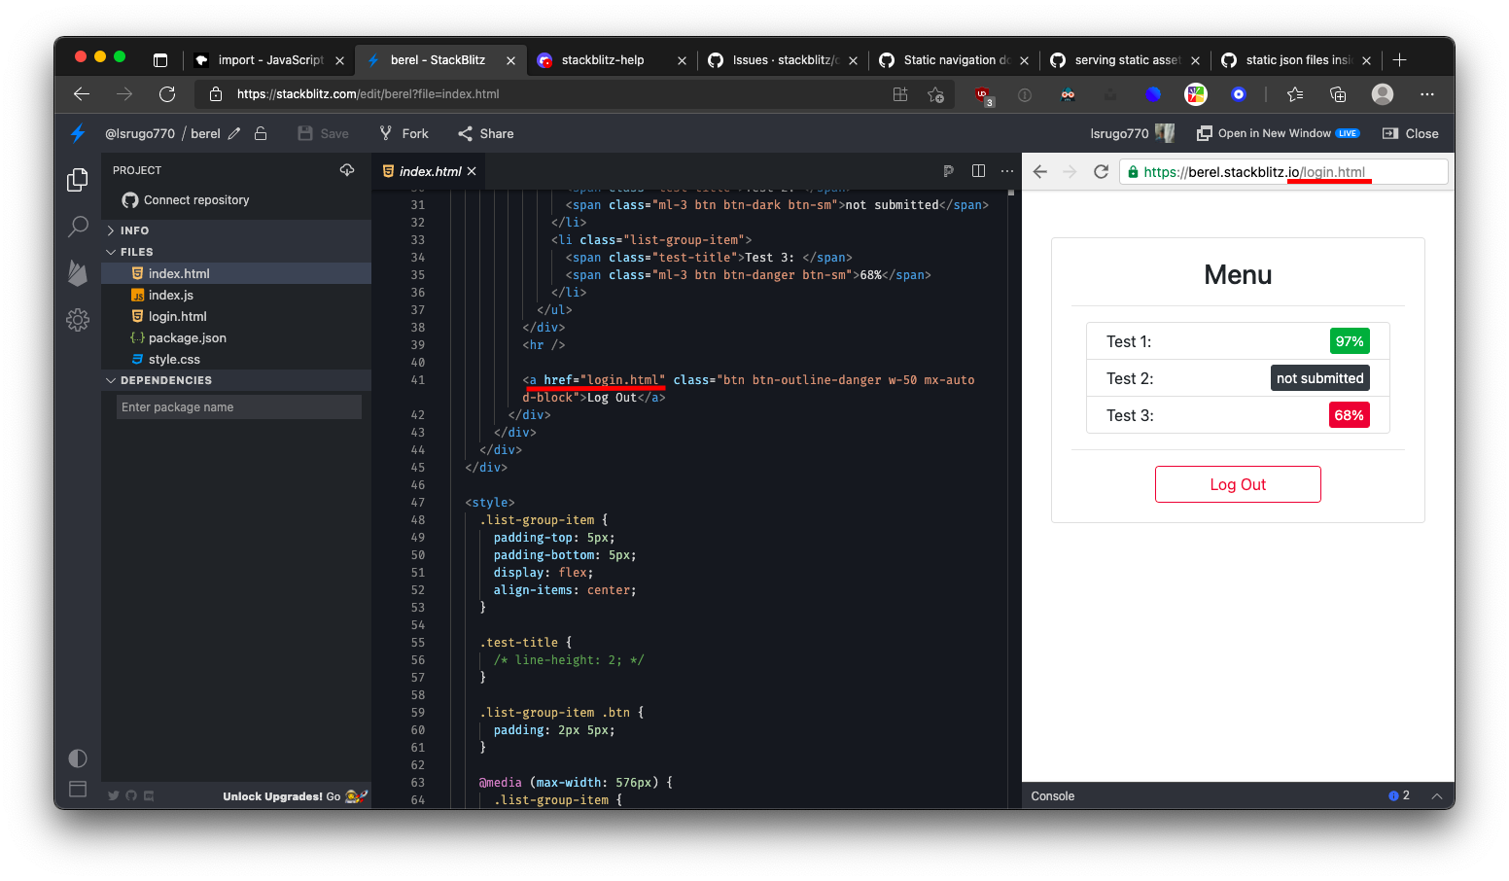1509x881 pixels.
Task: Select the Firebase deployment sidebar icon
Action: [78, 273]
